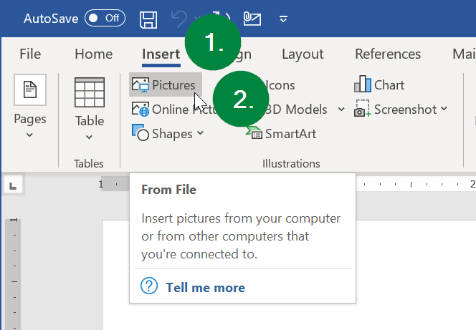Insert 3D Models button
Viewport: 476px width, 330px height.
click(x=296, y=110)
